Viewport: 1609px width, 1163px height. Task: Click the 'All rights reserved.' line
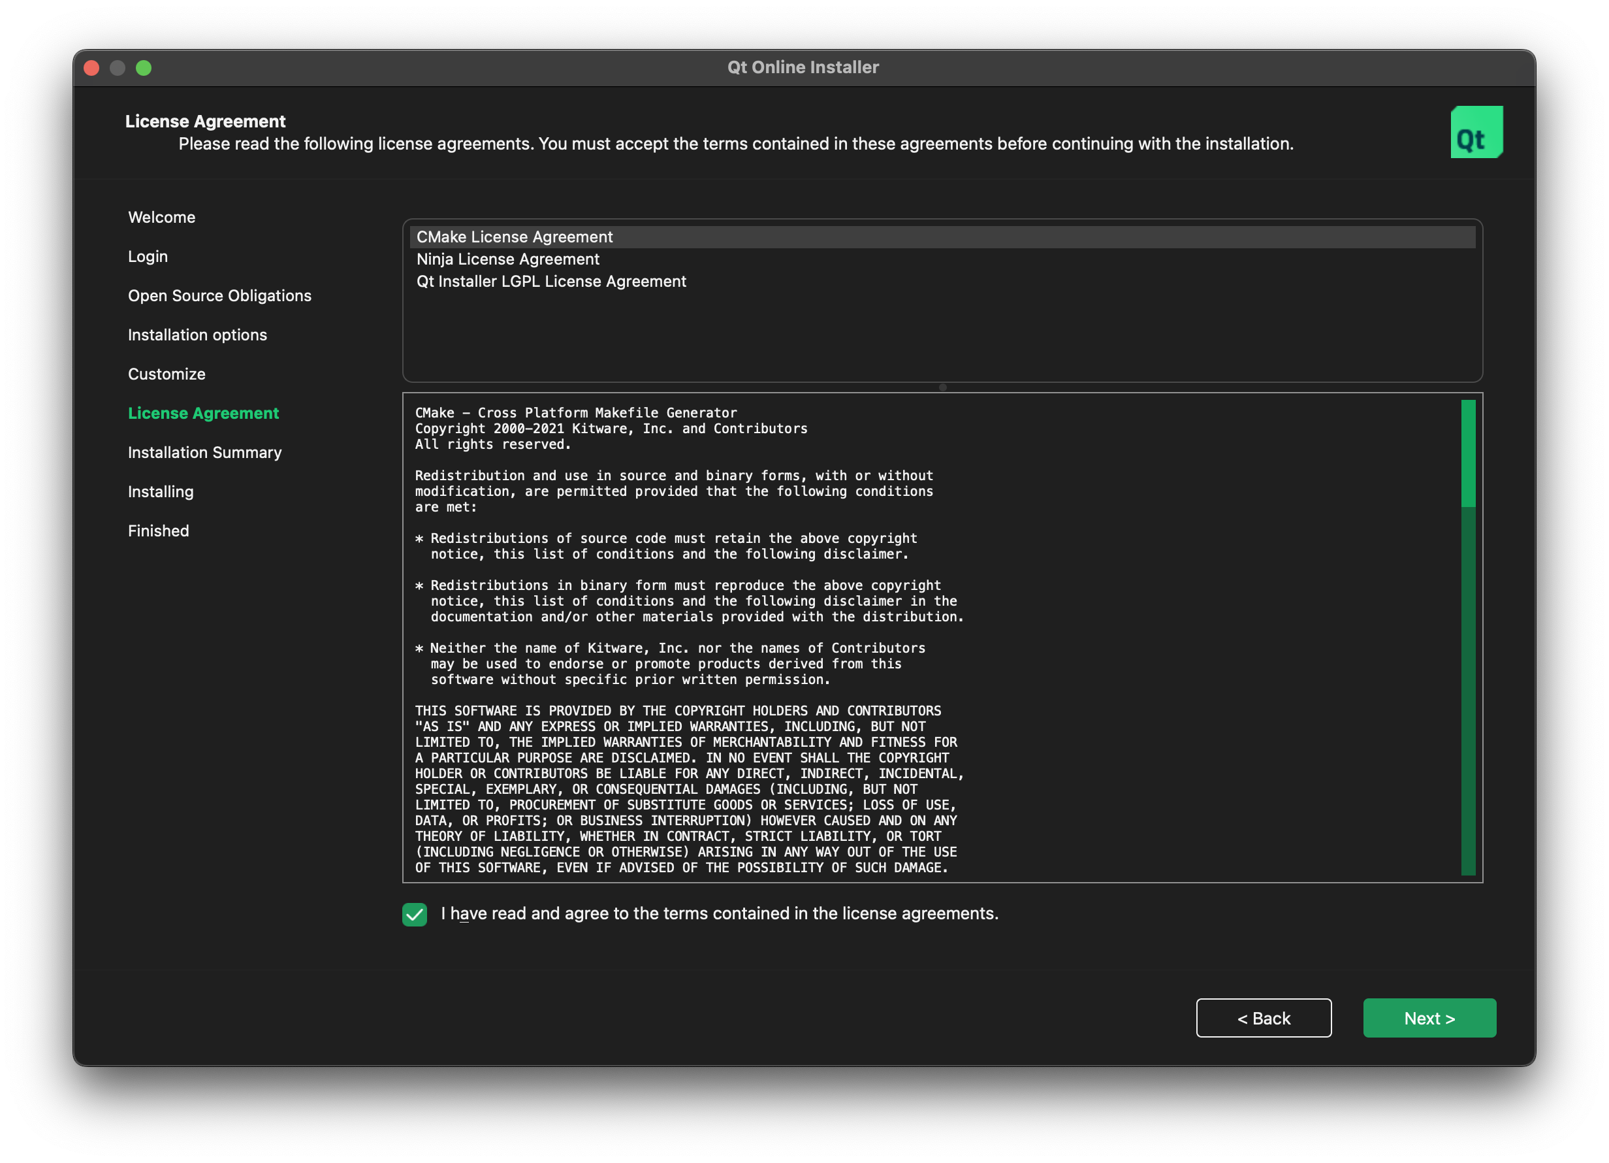[493, 444]
